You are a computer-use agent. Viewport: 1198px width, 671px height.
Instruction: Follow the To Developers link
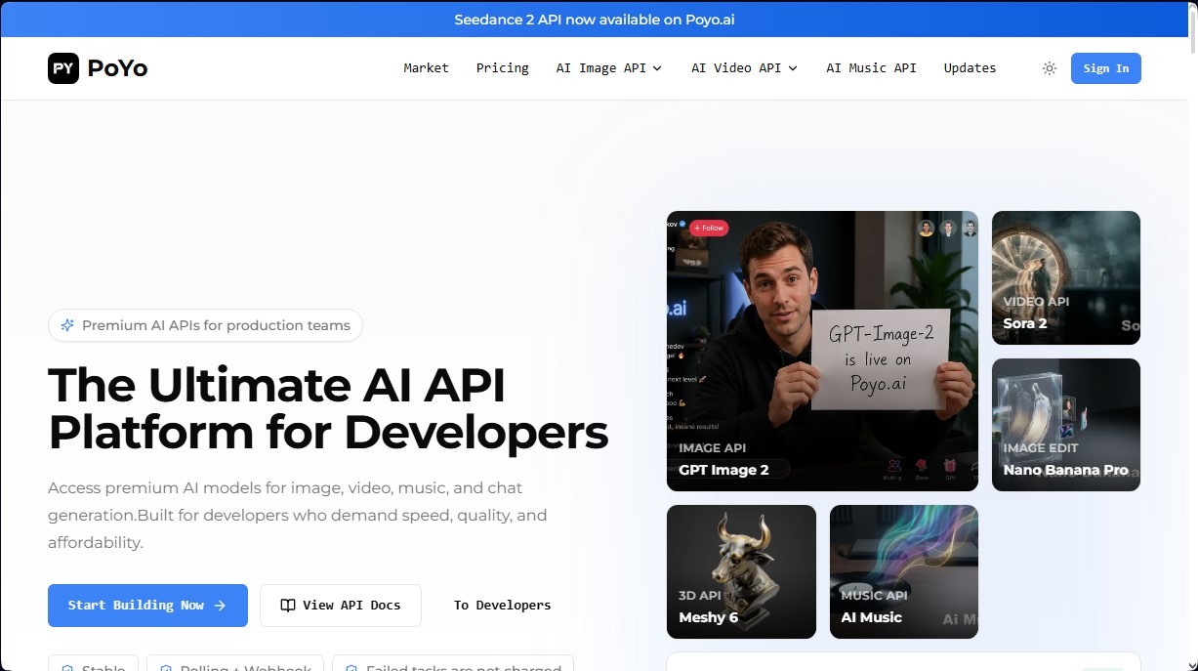tap(502, 606)
